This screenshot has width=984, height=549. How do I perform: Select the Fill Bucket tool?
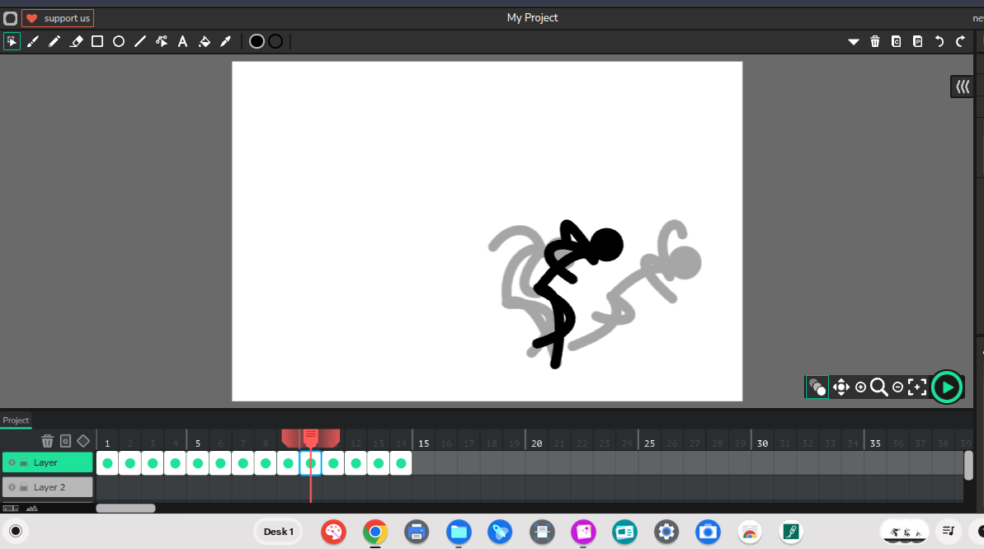tap(205, 41)
